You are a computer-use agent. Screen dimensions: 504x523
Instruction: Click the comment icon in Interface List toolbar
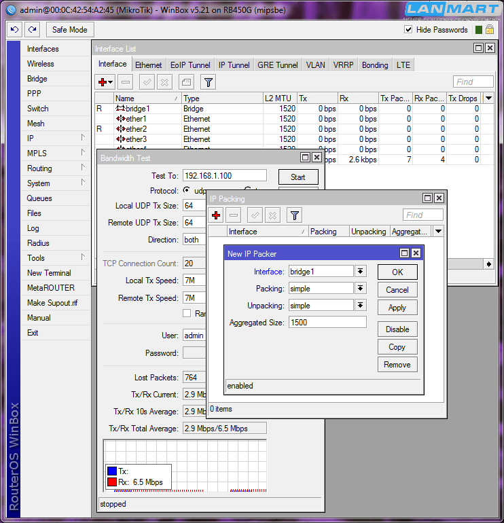[187, 82]
